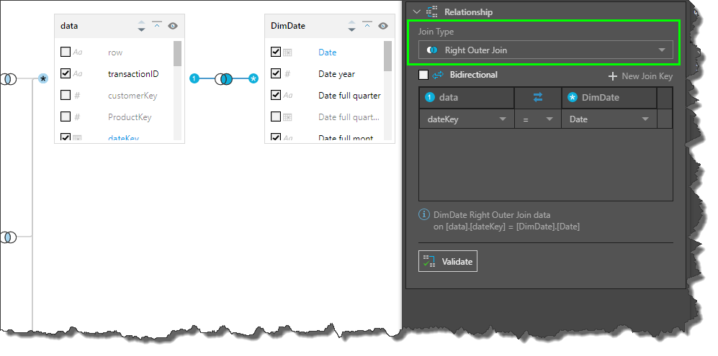Collapse the Relationship section
The width and height of the screenshot is (718, 356).
tap(416, 12)
